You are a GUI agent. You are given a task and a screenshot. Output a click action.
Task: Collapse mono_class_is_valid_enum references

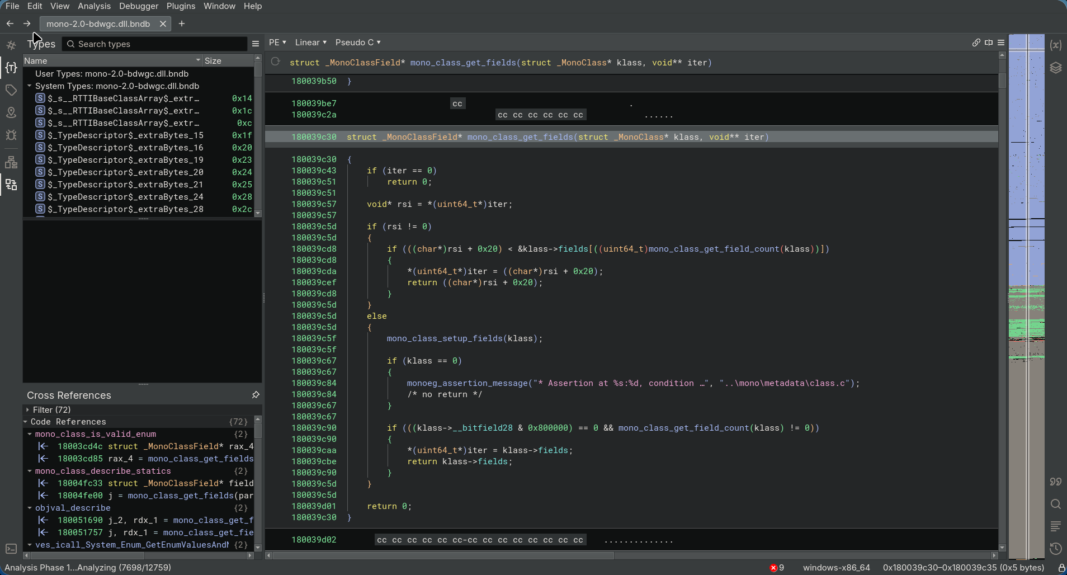tap(30, 434)
